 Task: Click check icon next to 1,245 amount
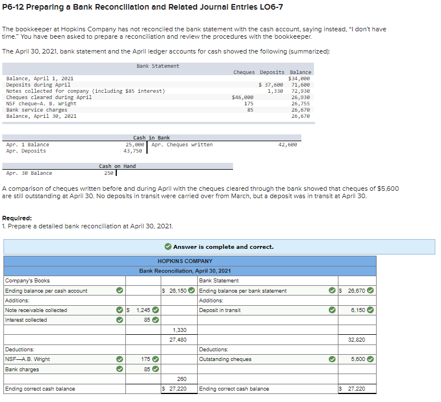click(155, 310)
